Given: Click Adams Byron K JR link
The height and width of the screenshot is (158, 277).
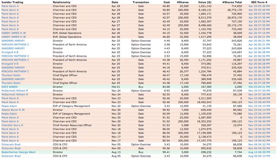Looking at the screenshot, I should (x=13, y=110).
